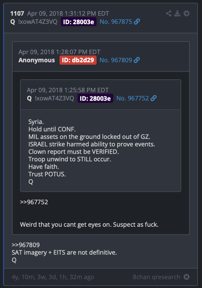Viewport: 202px width, 288px height.
Task: Click the Anonymous poster name
Action: pyautogui.click(x=36, y=60)
